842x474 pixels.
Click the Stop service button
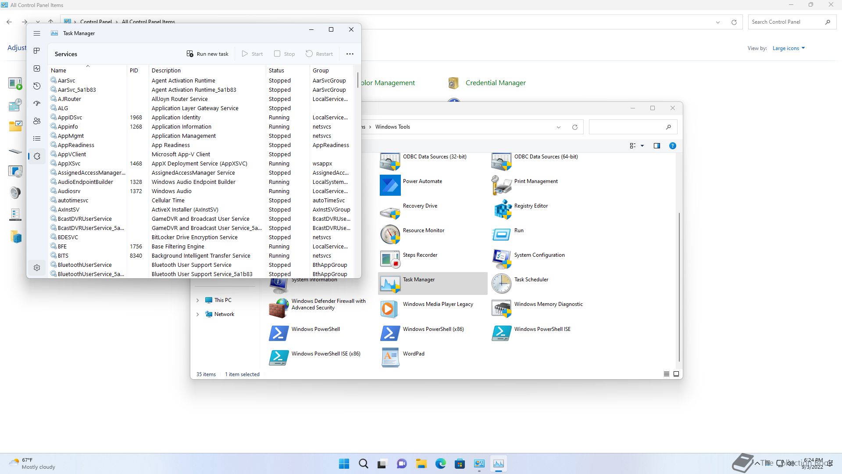284,54
